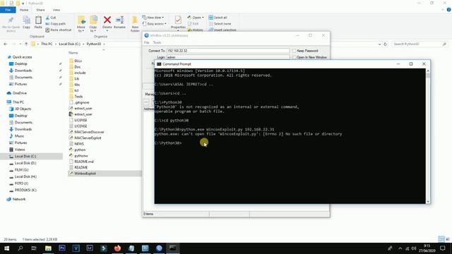The image size is (452, 254).
Task: Select the pythonw file
Action: [81, 156]
